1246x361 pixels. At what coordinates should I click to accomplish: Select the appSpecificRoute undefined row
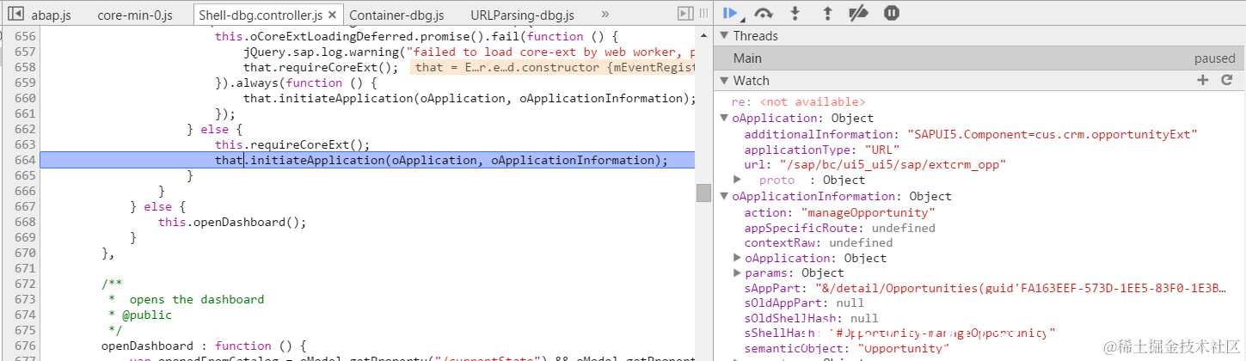tap(839, 228)
